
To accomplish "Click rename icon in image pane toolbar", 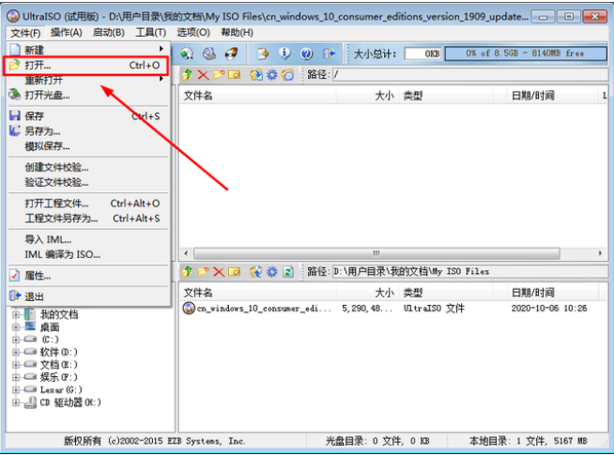I will click(x=234, y=74).
